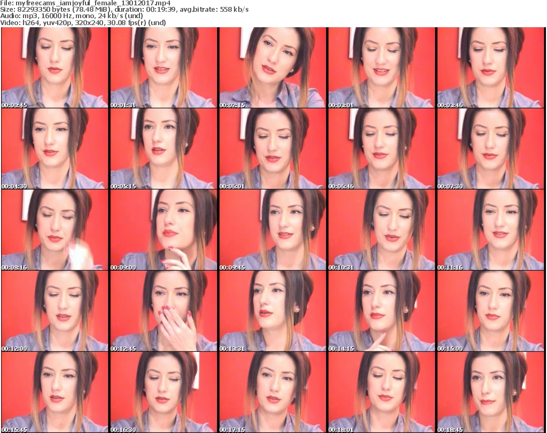Click the Size and duration info line

124,10
